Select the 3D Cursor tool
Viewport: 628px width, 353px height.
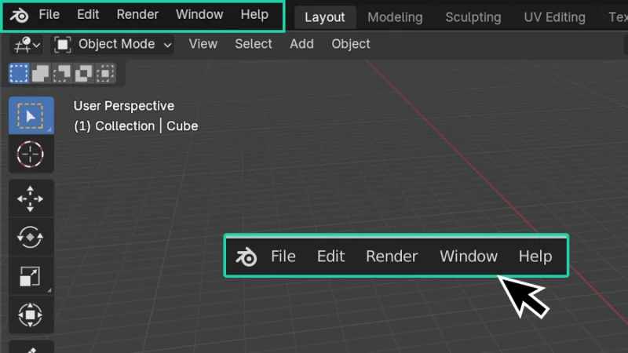point(31,154)
